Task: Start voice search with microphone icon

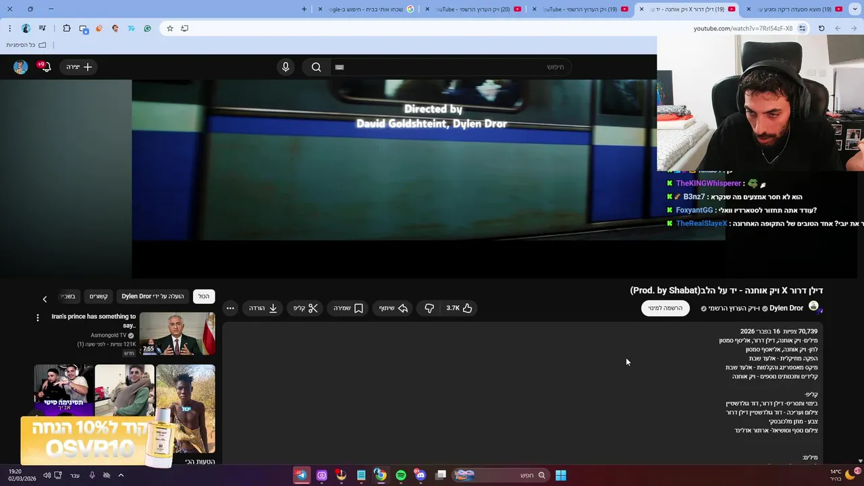Action: click(286, 67)
